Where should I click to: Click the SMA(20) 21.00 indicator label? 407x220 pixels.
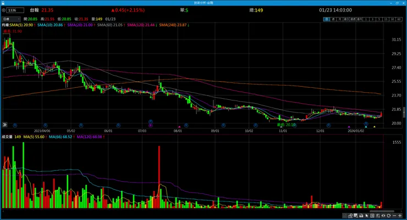[80, 25]
